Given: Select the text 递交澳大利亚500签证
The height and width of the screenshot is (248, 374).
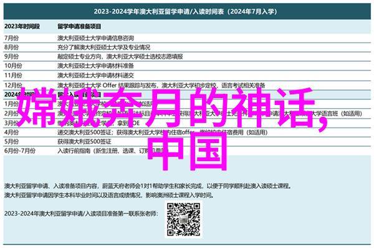Looking at the screenshot, I should tap(84, 132).
